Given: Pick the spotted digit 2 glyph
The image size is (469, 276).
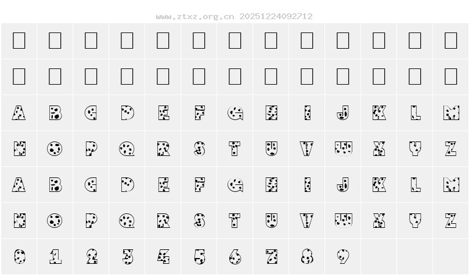Looking at the screenshot, I should click(x=91, y=256).
